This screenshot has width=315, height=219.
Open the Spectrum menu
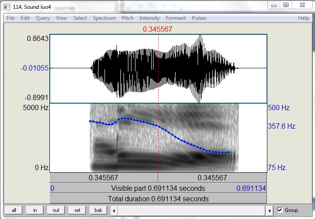coord(104,18)
